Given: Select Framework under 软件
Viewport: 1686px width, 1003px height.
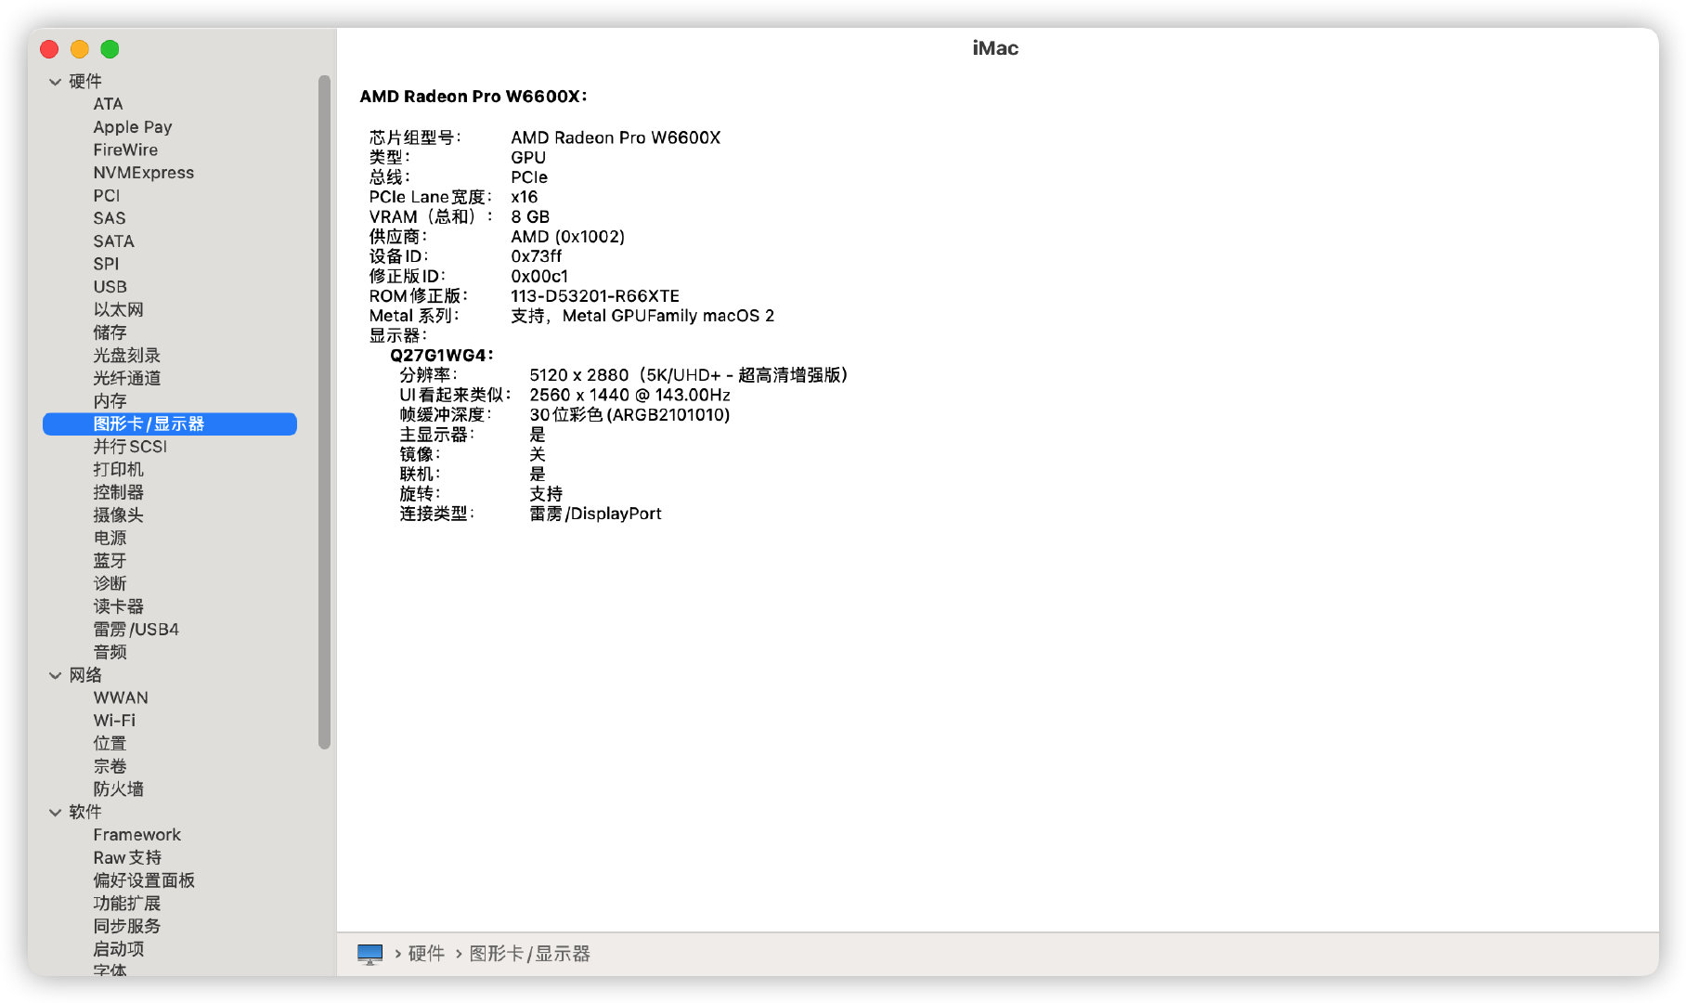Looking at the screenshot, I should click(136, 835).
